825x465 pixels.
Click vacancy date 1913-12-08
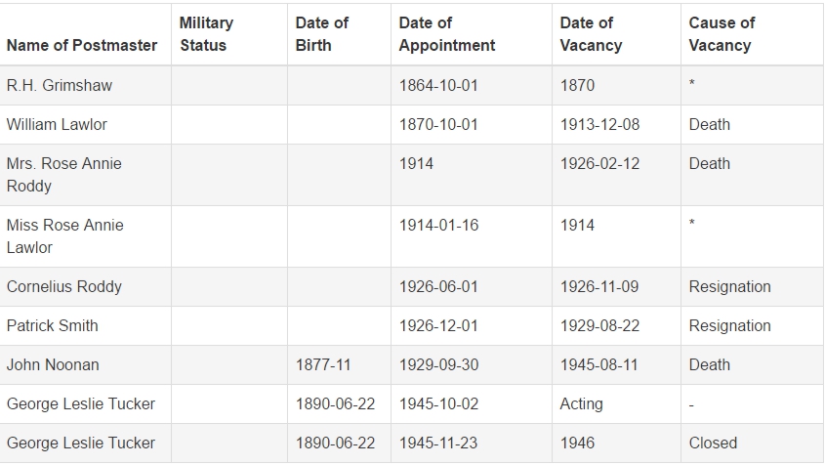click(599, 124)
